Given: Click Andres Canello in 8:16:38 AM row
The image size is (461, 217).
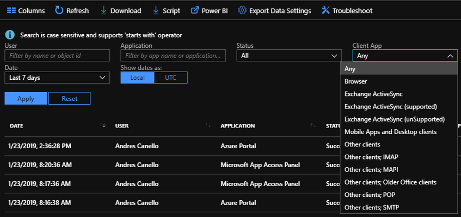Looking at the screenshot, I should (137, 203).
